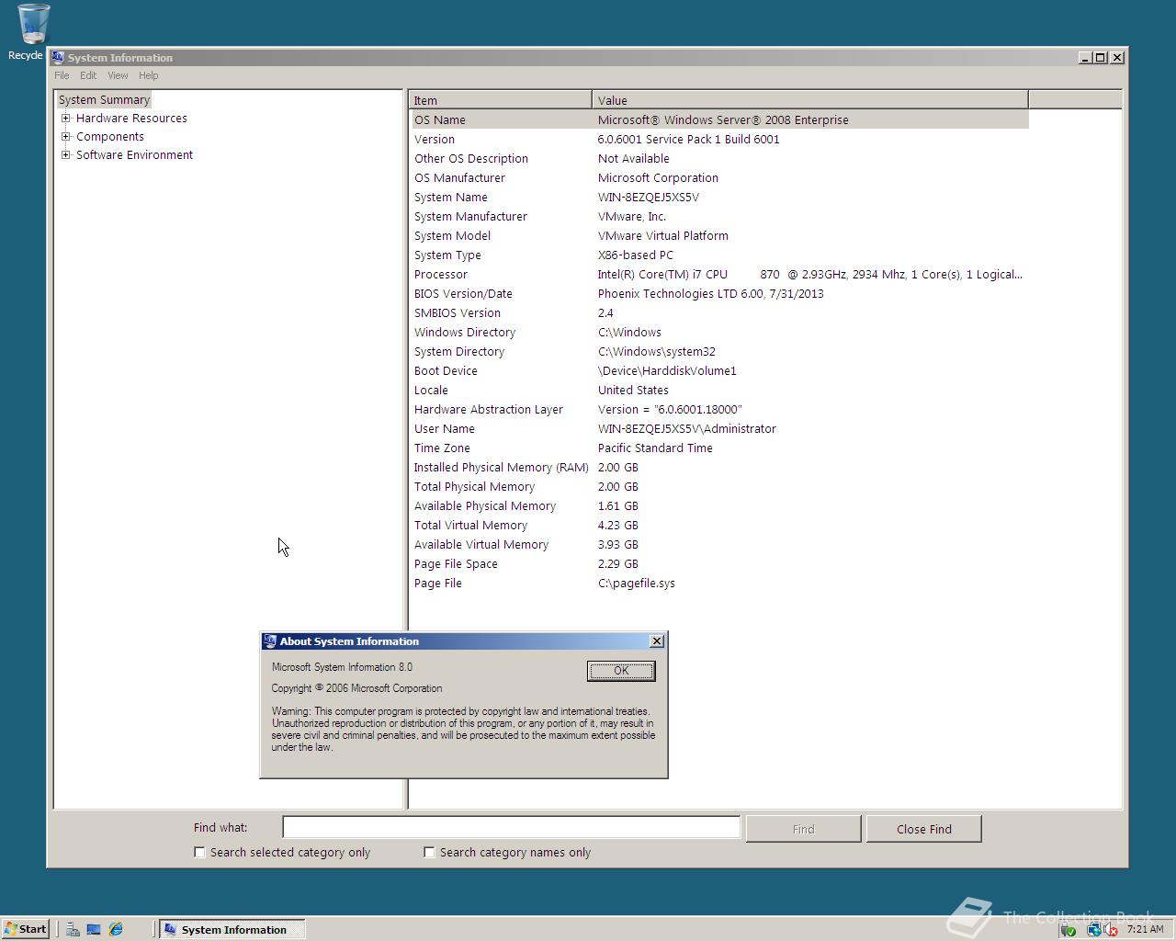Select the Hardware Resources label
1176x941 pixels.
tap(131, 118)
